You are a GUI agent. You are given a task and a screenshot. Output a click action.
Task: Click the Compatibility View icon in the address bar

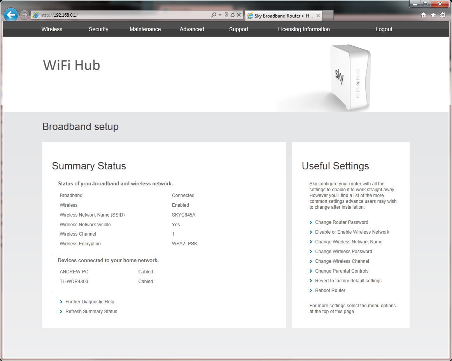(226, 14)
